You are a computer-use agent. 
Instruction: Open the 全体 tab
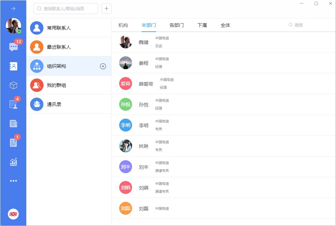(x=225, y=25)
